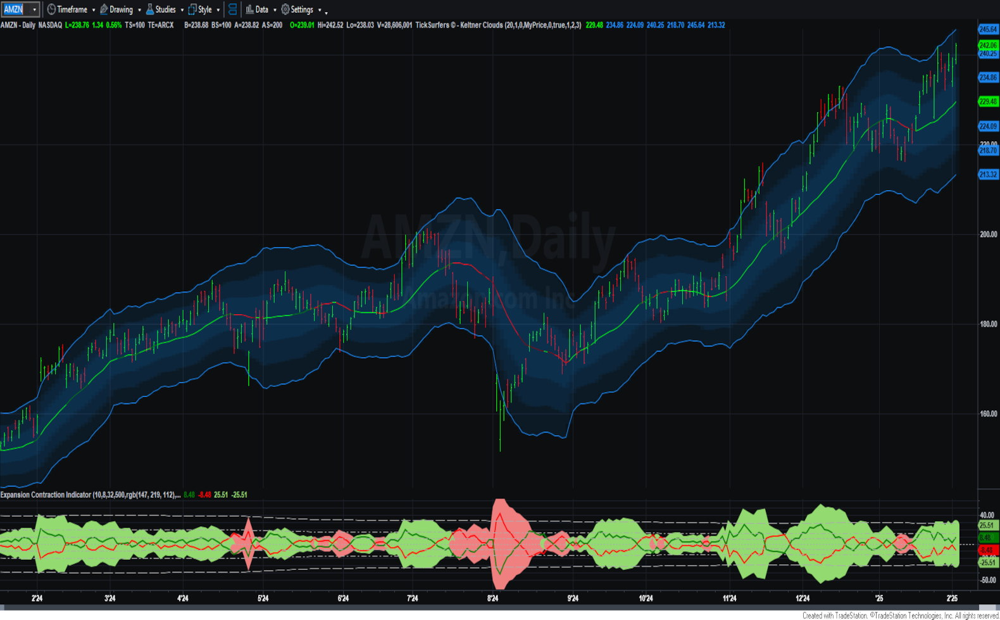The width and height of the screenshot is (1000, 620).
Task: Open the Style toolbar button
Action: click(x=200, y=9)
